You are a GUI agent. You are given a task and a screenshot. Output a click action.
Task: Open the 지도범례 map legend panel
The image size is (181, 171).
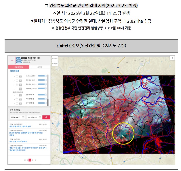tap(55, 58)
